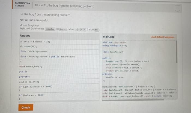Viewport: 191px width, 113px height.
Task: Click the 'double BankAccount::get_balance() const' definition line
Action: (139, 96)
